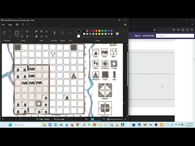The height and width of the screenshot is (146, 195).
Task: Expand the Brushes dropdown arrow
Action: pyautogui.click(x=54, y=36)
